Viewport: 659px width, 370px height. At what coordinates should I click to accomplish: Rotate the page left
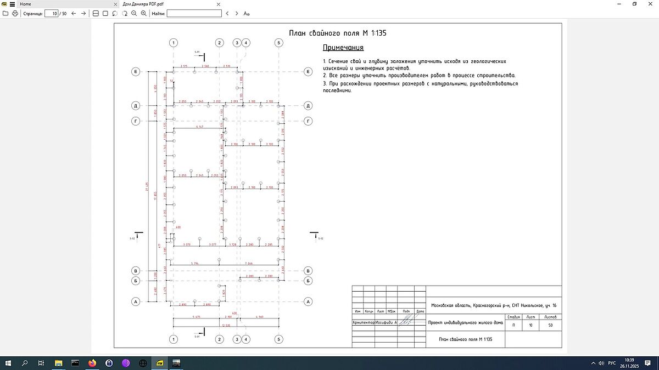tap(115, 13)
